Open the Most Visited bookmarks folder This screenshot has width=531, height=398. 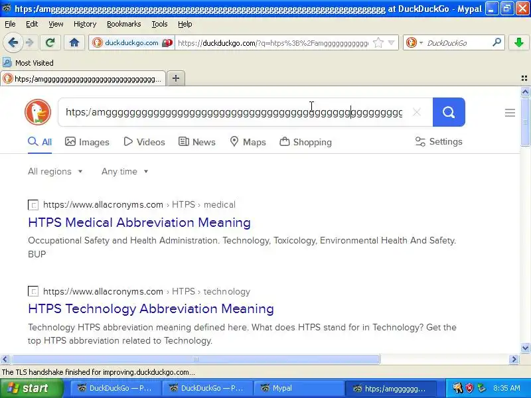tap(28, 63)
